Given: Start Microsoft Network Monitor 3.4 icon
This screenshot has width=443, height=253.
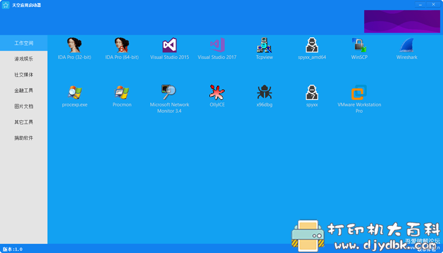Looking at the screenshot, I should click(169, 92).
